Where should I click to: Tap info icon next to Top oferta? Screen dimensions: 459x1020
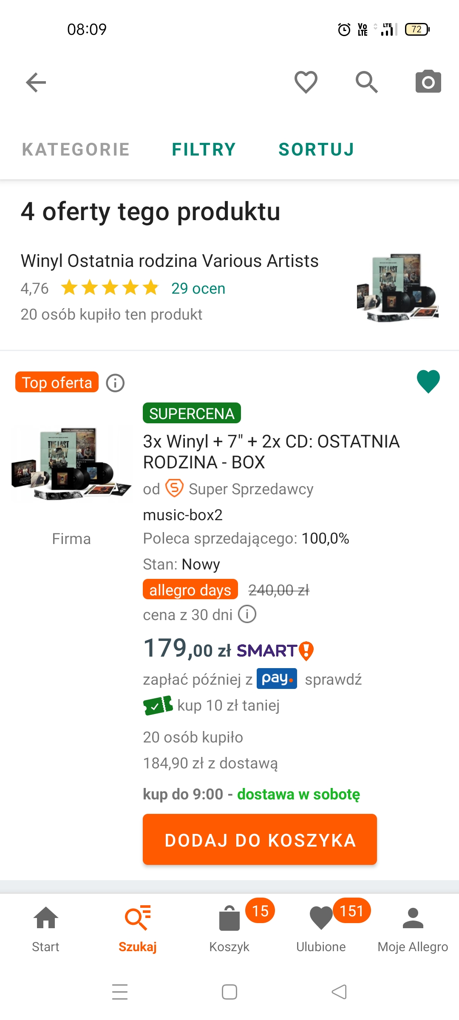coord(115,383)
